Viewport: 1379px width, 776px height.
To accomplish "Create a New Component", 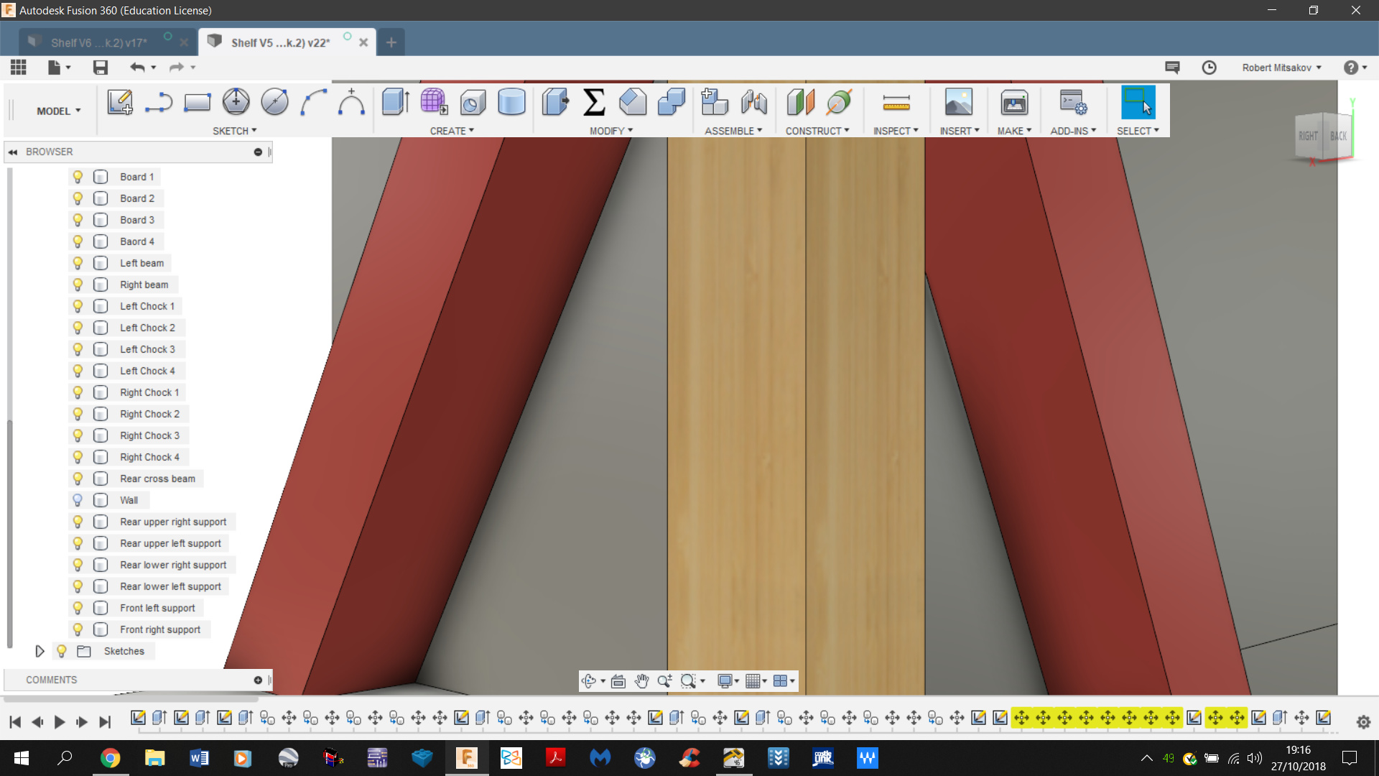I will [x=715, y=102].
